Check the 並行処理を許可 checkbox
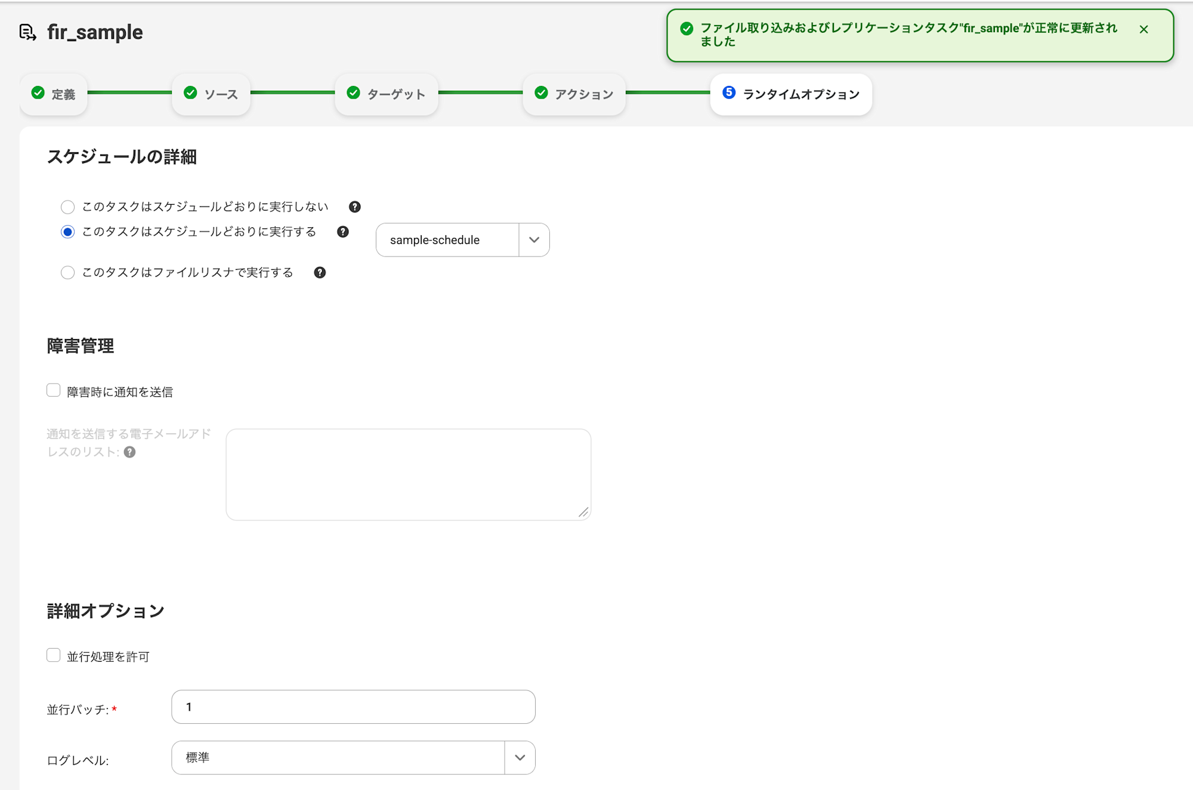 click(54, 656)
